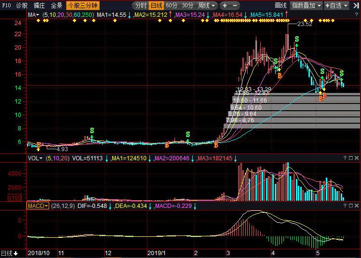Viewport: 361px width, 258px height.
Task: Click the help icon on MACD panel
Action: pos(344,206)
